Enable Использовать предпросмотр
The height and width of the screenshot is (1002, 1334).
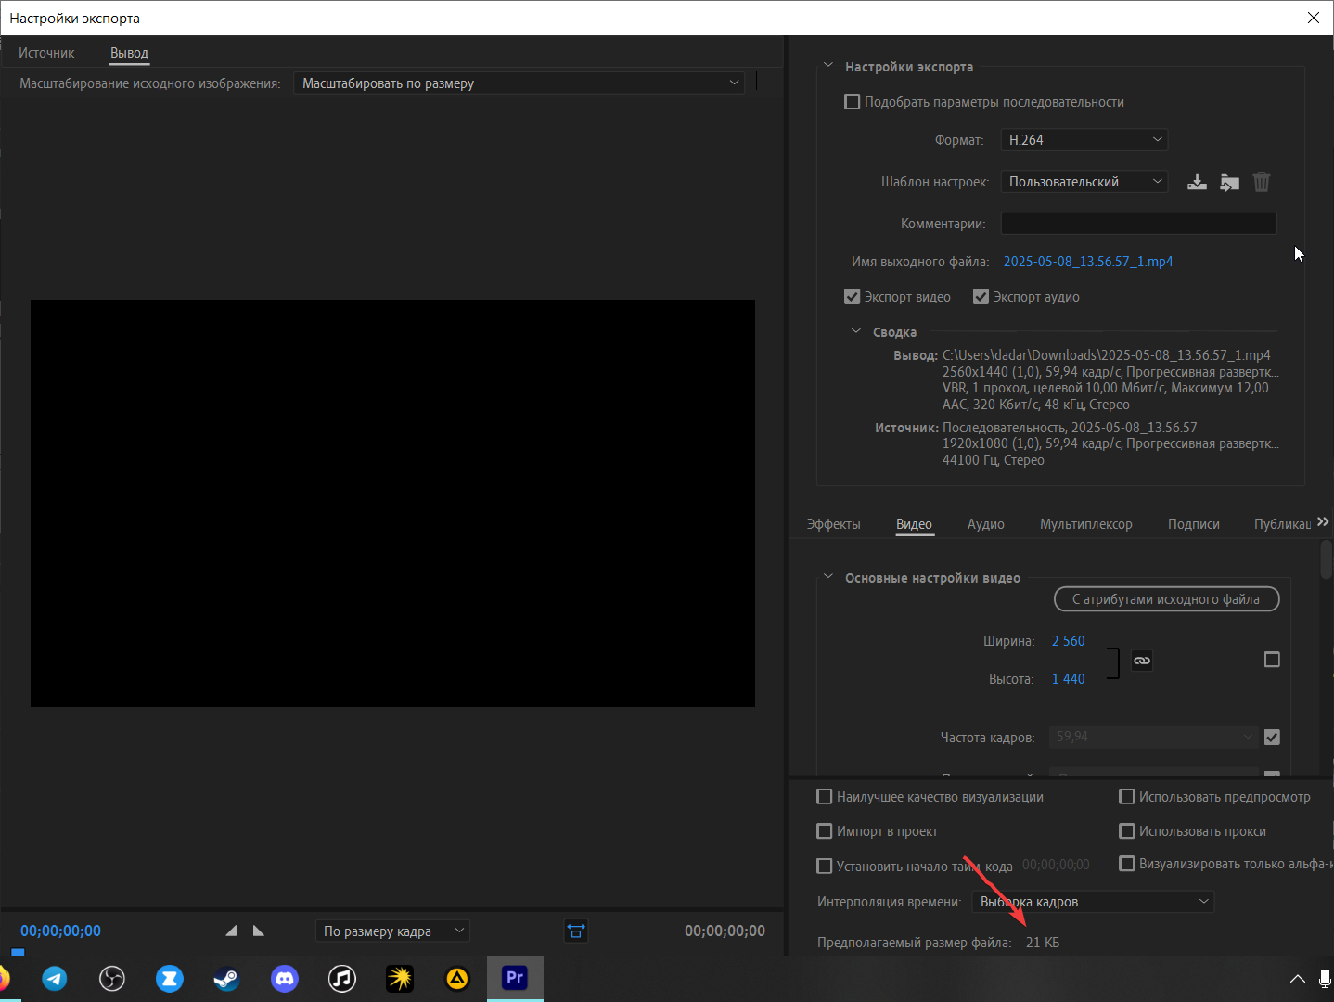(1127, 797)
